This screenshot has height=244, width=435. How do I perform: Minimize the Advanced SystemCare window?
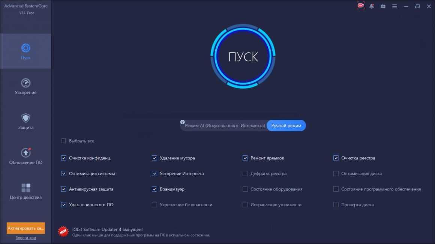(x=406, y=6)
